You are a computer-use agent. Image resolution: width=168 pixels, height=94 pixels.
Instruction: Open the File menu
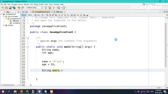pyautogui.click(x=2, y=4)
